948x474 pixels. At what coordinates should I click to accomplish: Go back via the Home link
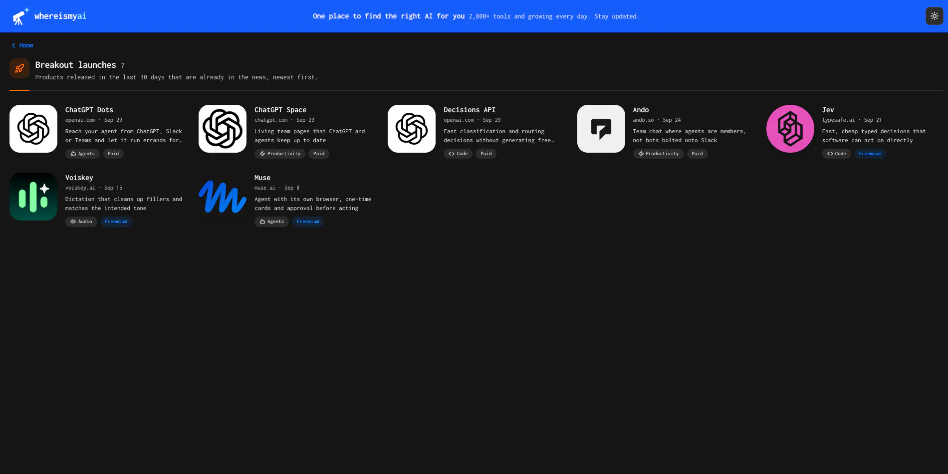(x=22, y=45)
